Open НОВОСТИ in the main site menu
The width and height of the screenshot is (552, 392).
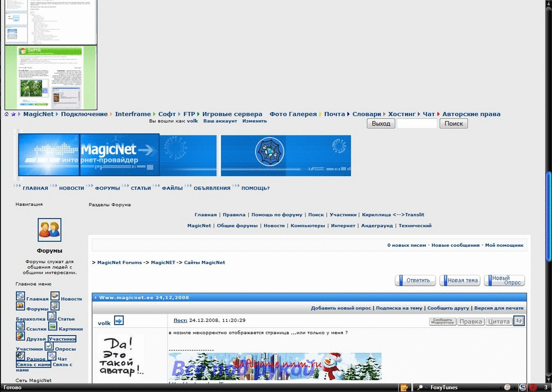(x=72, y=188)
